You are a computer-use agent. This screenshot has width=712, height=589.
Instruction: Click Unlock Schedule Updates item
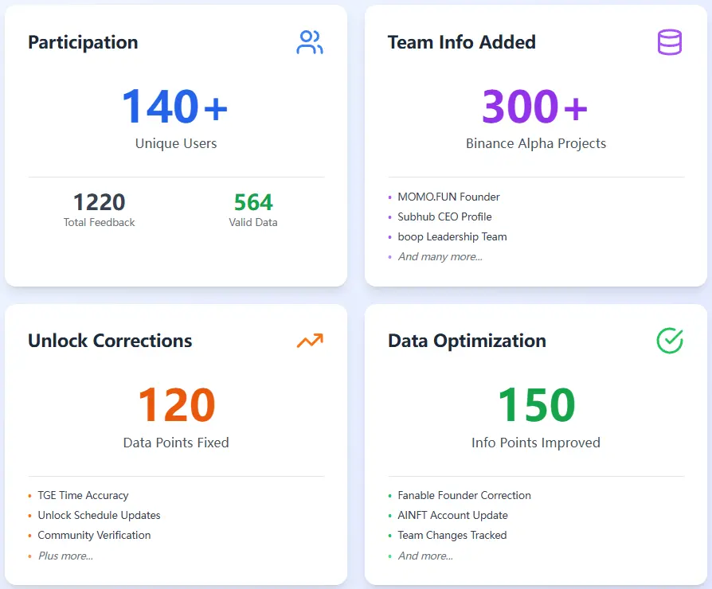tap(99, 515)
